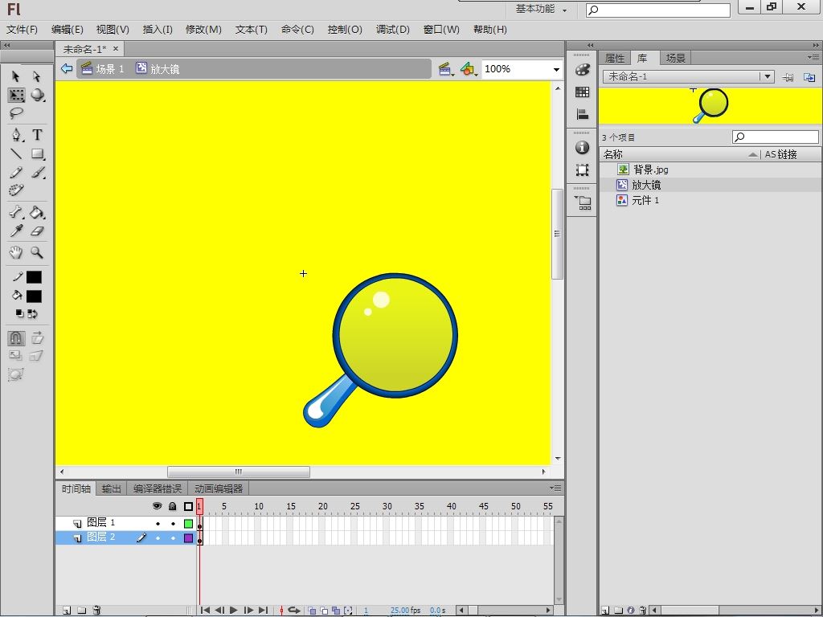Viewport: 823px width, 617px height.
Task: Click the fill color swatch
Action: [x=34, y=296]
